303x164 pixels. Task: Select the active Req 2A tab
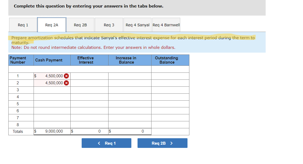pos(52,25)
